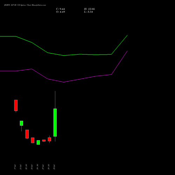Viewport: 175px width, 175px height.
Task: Click the green candle for 21 Jul
Action: tap(21, 123)
